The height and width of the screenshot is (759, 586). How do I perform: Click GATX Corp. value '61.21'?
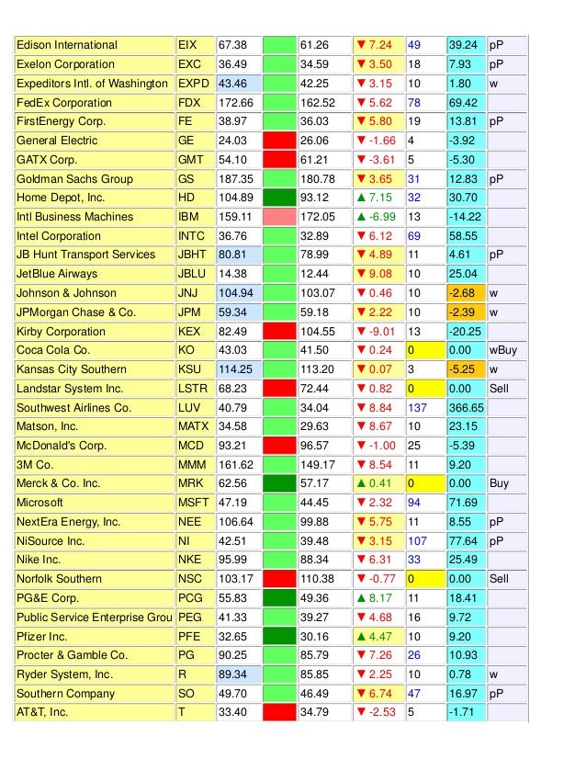click(318, 160)
